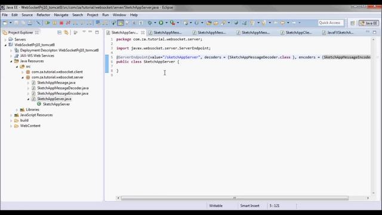Open the Source menu
This screenshot has width=382, height=215.
[x=27, y=15]
